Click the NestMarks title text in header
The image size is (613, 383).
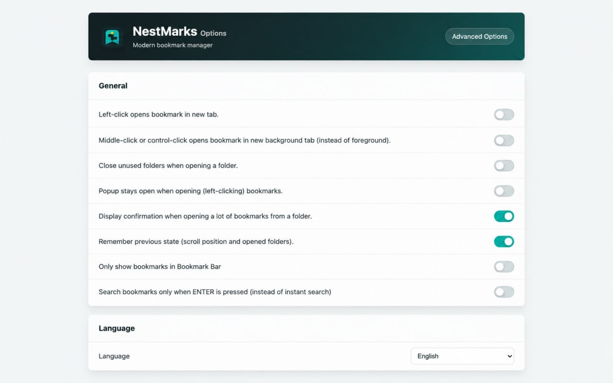click(165, 32)
